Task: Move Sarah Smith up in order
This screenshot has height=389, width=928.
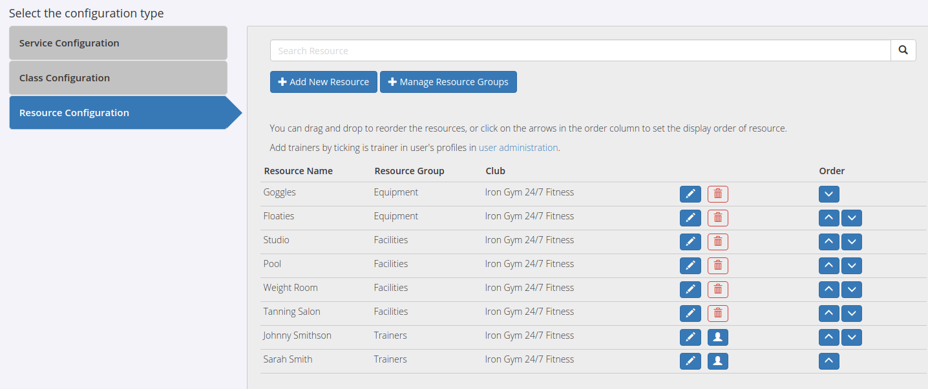Action: [x=828, y=361]
